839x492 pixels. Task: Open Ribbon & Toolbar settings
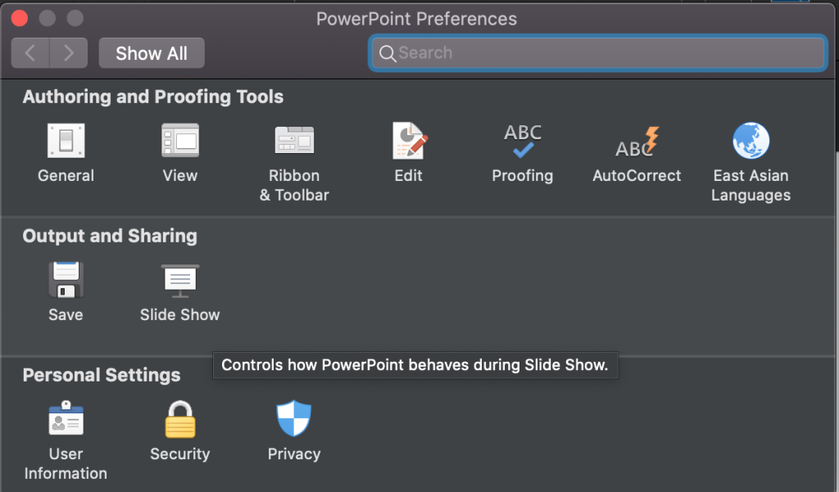pos(294,141)
